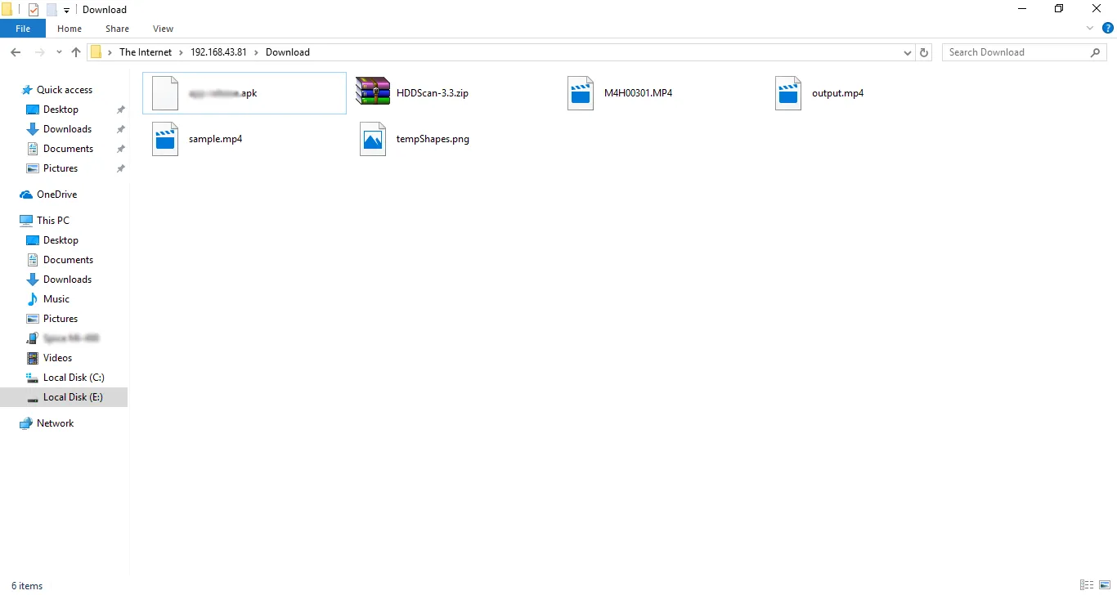Open Recent locations dropdown beside navigation arrows

click(x=59, y=52)
